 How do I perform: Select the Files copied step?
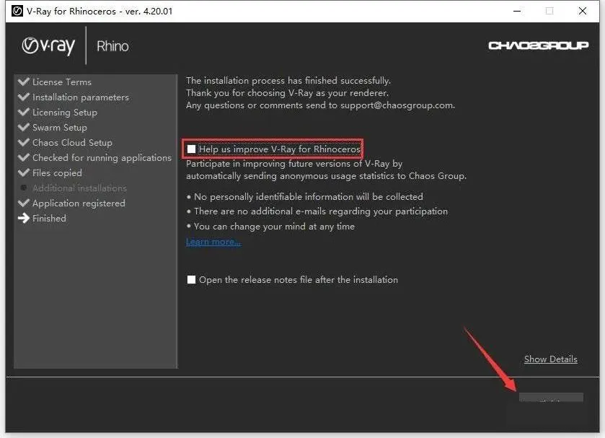tap(57, 172)
